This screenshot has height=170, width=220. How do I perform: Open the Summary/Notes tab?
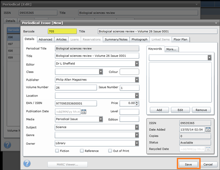[x=116, y=39]
